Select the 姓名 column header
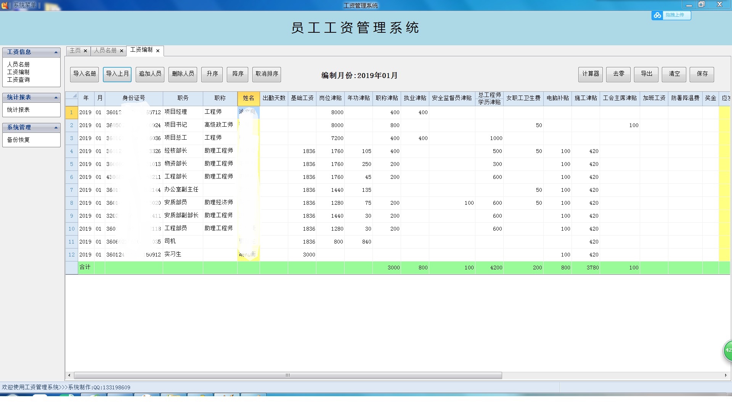 248,98
